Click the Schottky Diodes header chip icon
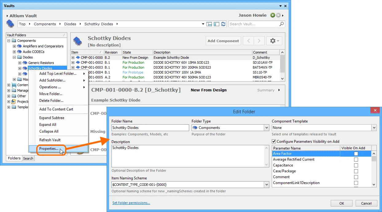382x212 pixels. (77, 41)
